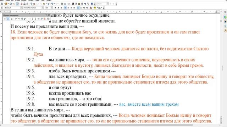Open sidebar settings menu icon
Screen dimensions: 227x127
pyautogui.click(x=225, y=13)
